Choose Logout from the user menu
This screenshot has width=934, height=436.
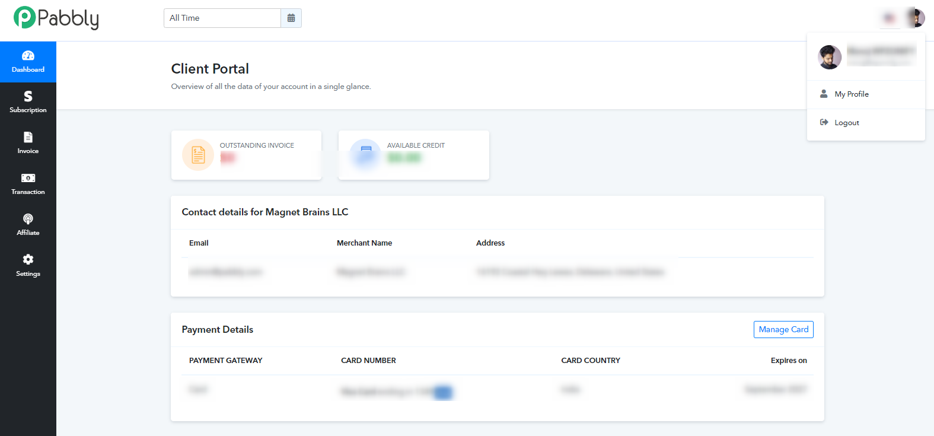pyautogui.click(x=866, y=123)
